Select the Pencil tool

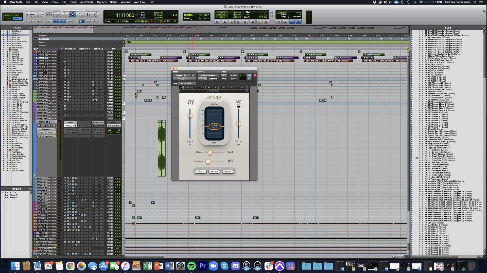tap(96, 14)
